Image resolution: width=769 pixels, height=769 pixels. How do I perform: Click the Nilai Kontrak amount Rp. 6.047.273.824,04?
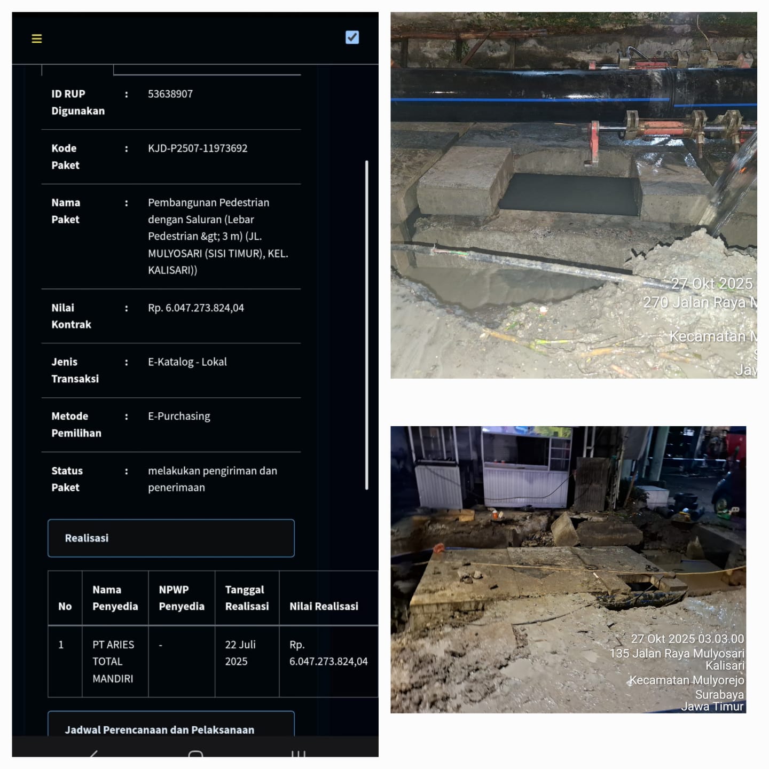pos(196,308)
